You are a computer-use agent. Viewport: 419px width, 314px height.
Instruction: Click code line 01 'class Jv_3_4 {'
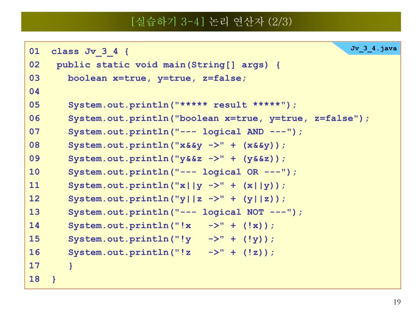[x=90, y=52]
